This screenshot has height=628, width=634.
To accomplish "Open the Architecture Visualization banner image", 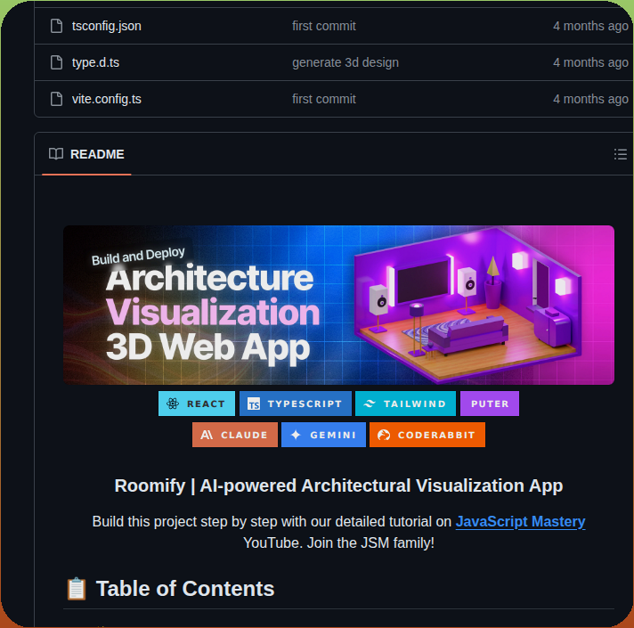I will pos(338,305).
